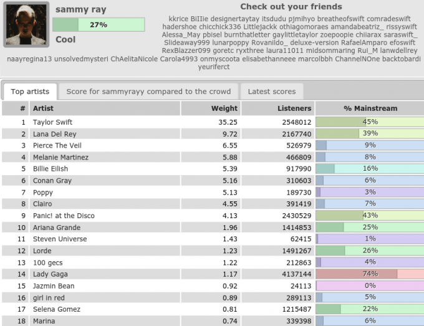
Task: Select Clairo in the artist list
Action: pos(42,204)
